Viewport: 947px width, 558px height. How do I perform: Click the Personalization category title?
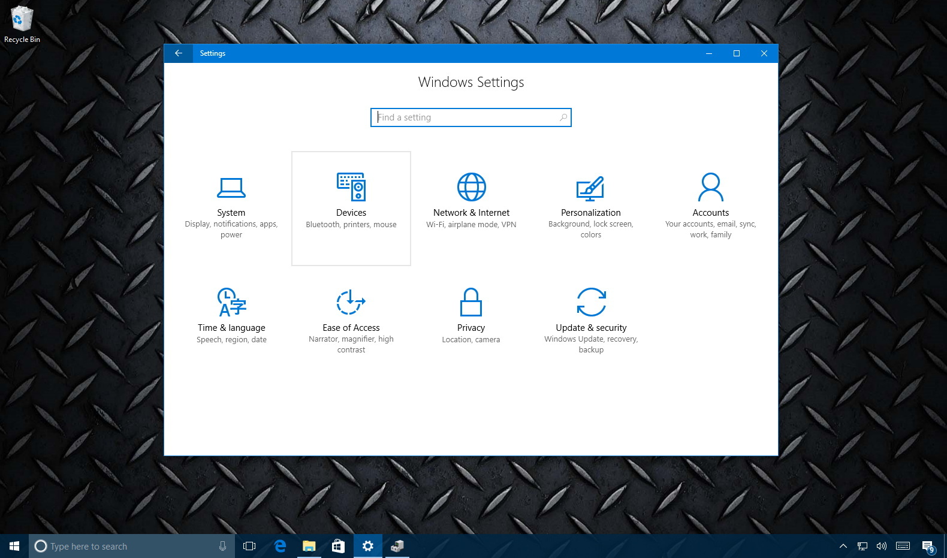(591, 213)
